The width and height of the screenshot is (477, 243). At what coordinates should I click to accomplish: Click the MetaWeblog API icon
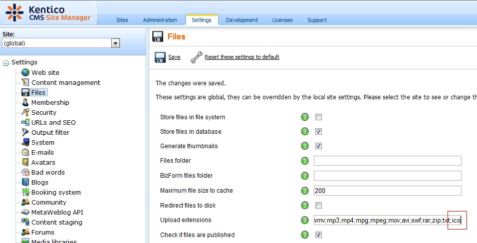pyautogui.click(x=25, y=212)
